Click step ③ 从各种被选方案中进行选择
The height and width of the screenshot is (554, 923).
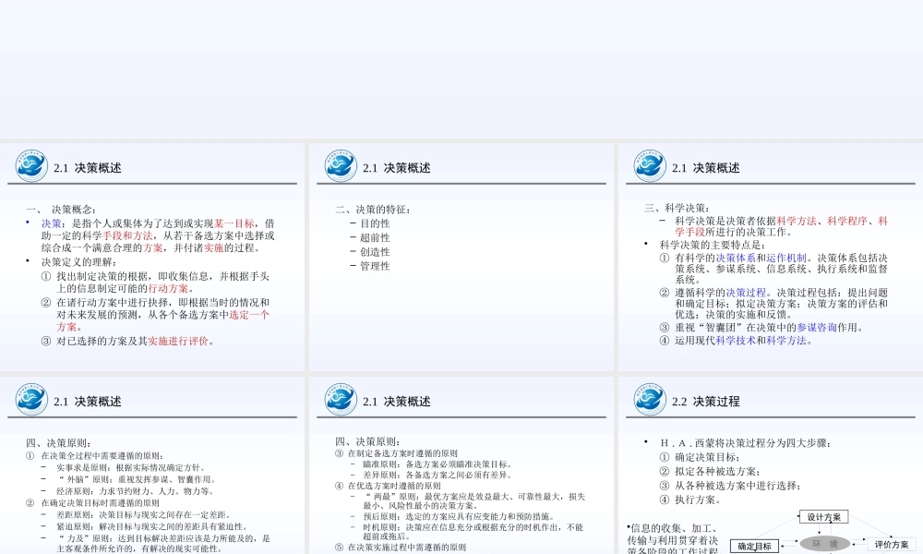730,486
